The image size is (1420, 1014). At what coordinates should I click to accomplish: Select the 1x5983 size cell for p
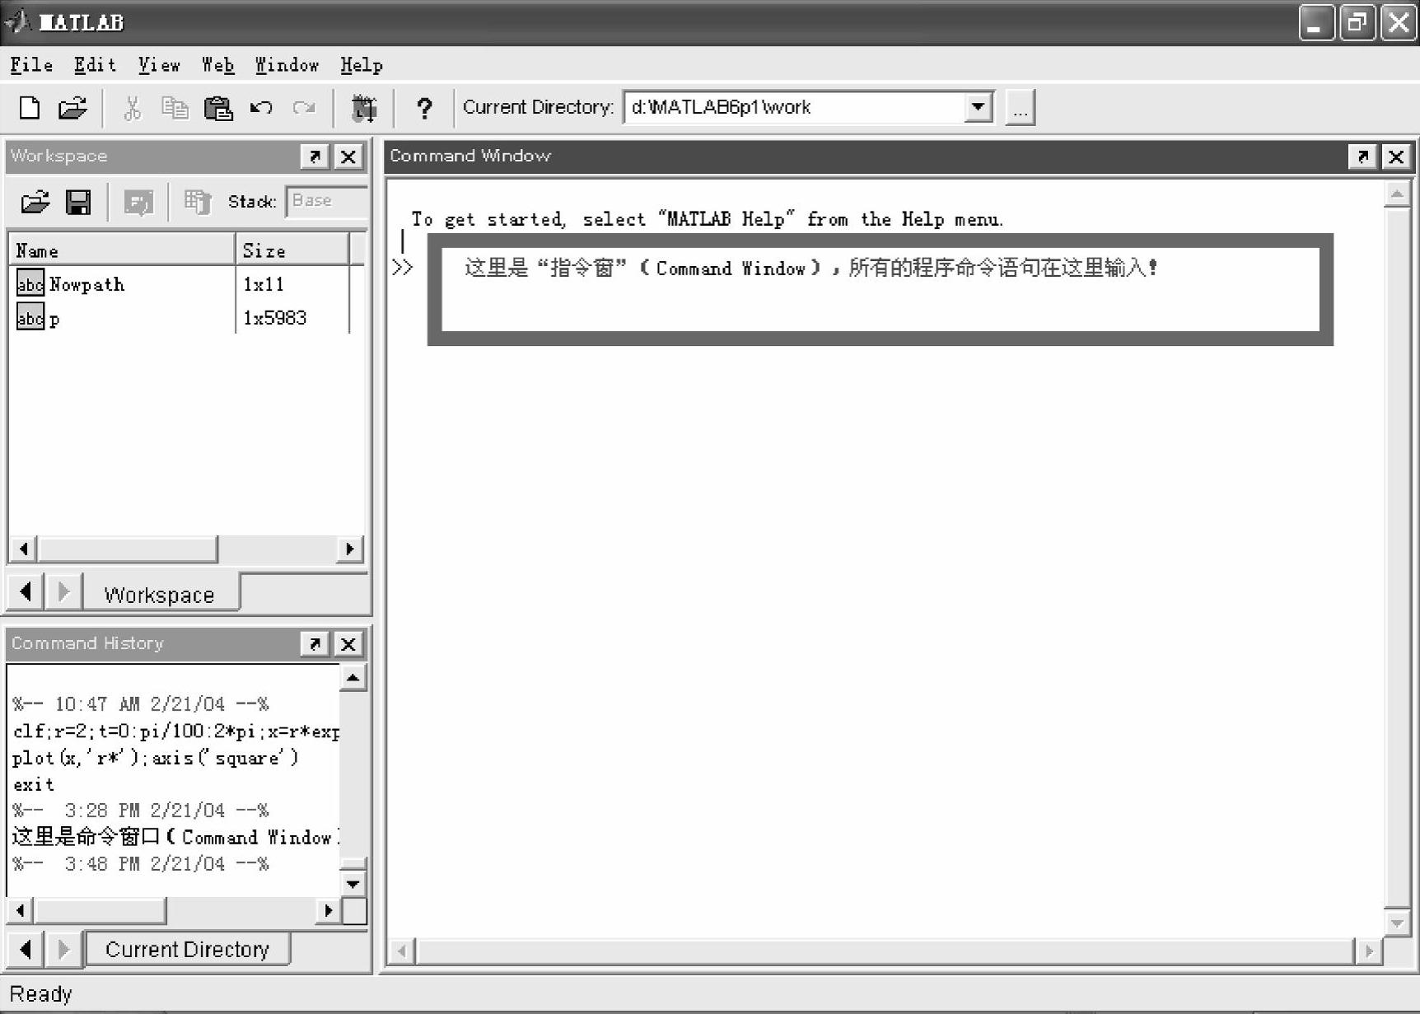(275, 318)
